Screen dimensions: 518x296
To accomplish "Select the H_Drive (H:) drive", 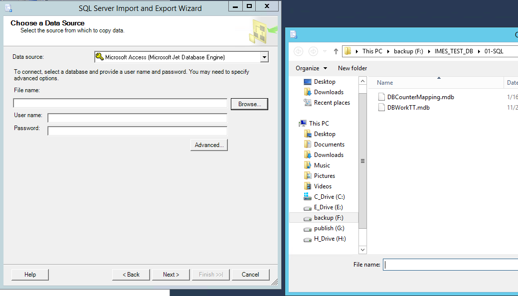I will 330,239.
